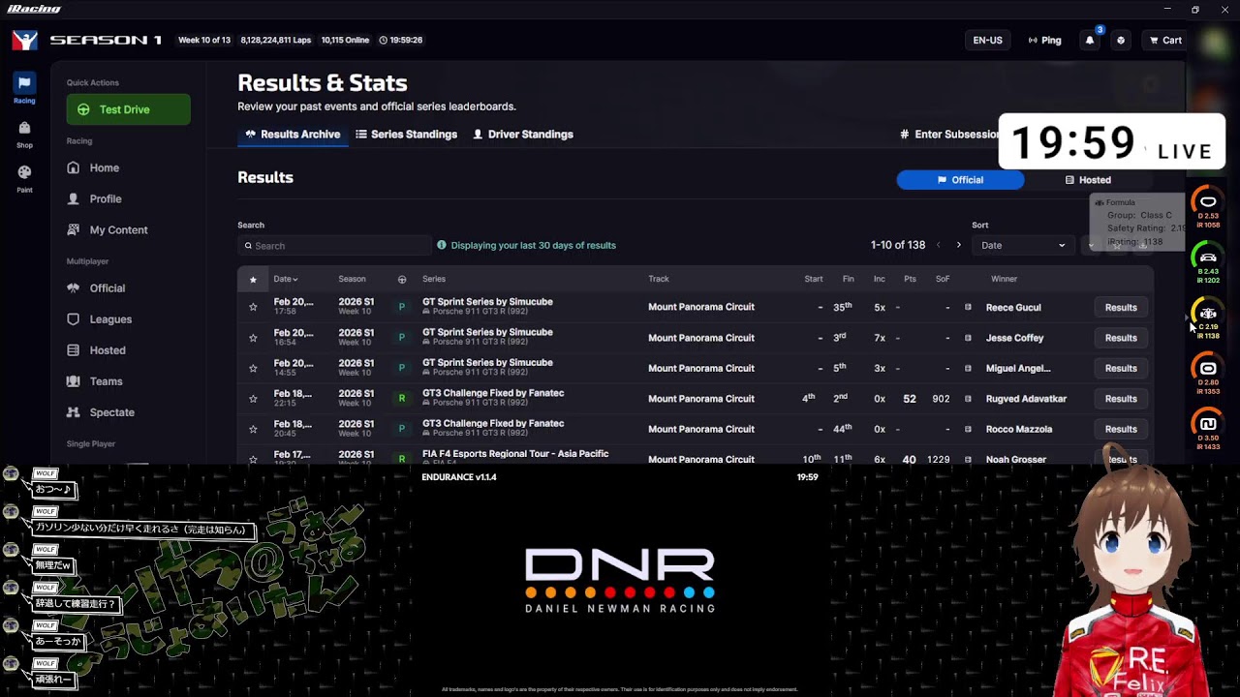Screen dimensions: 1240x697
Task: Sort by Date column header
Action: coord(286,279)
